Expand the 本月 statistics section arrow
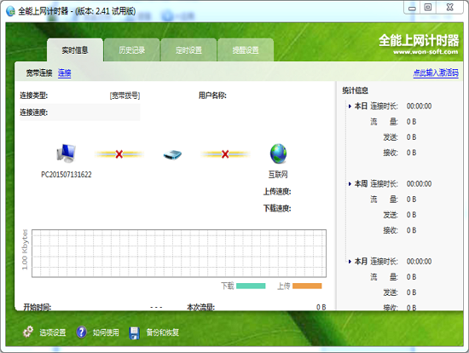The width and height of the screenshot is (469, 353). 350,262
